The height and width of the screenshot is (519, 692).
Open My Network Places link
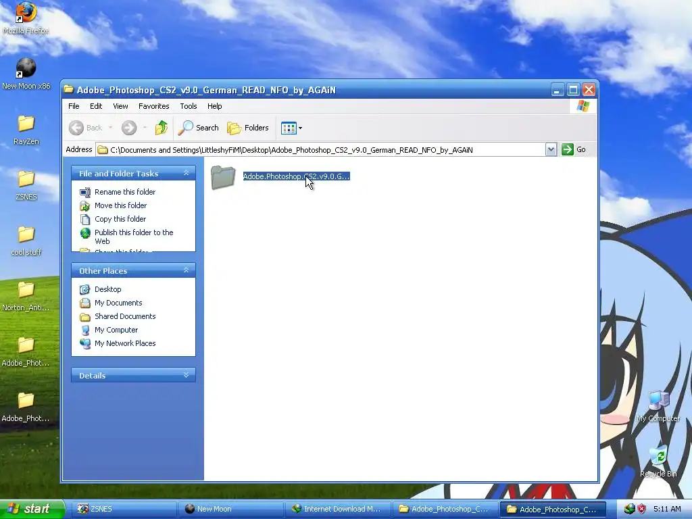coord(125,343)
